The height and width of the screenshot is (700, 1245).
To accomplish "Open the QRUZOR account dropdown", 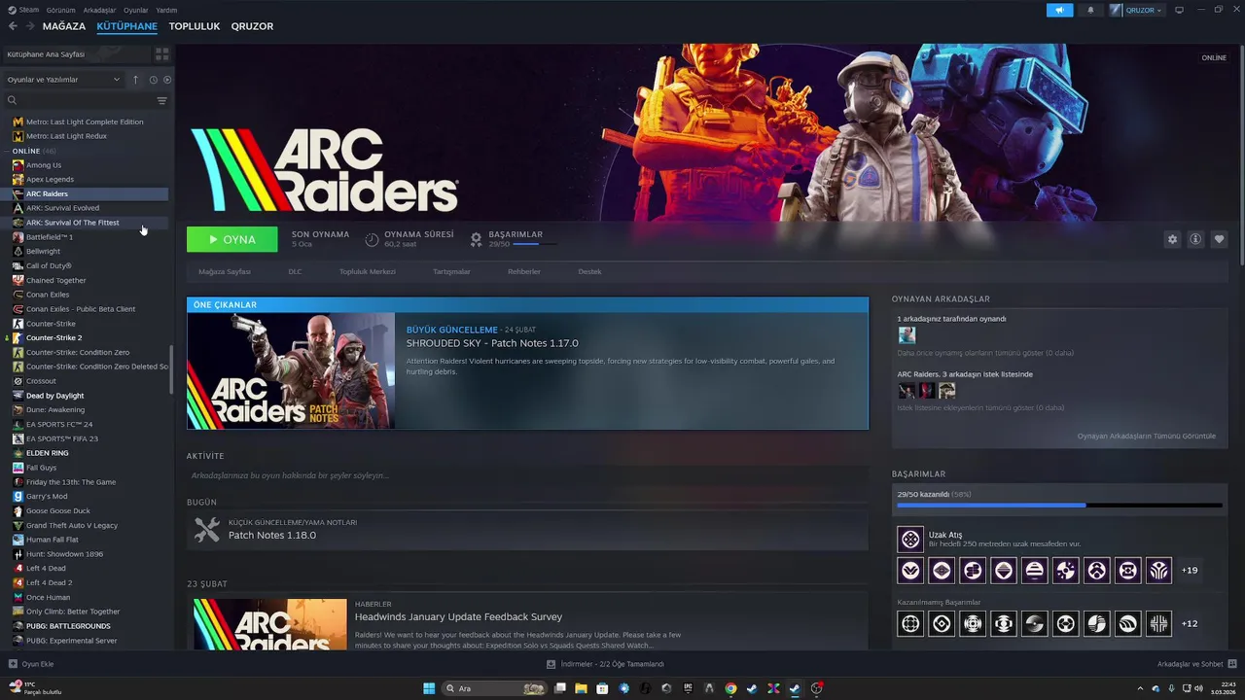I will (1136, 10).
